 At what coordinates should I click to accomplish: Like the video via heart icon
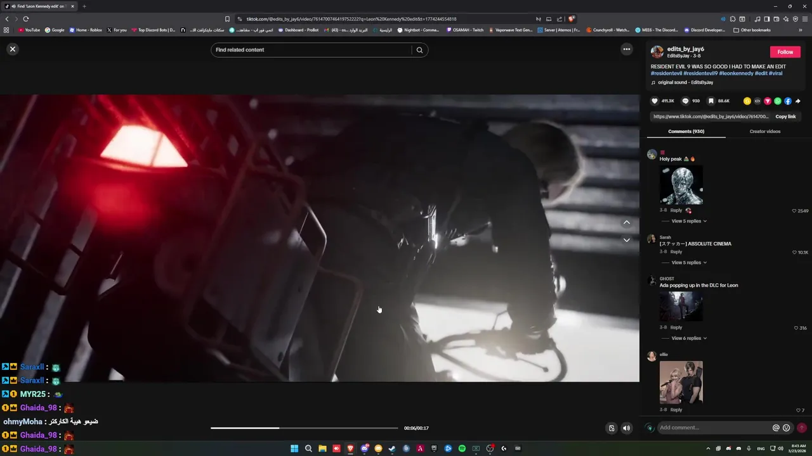[655, 101]
